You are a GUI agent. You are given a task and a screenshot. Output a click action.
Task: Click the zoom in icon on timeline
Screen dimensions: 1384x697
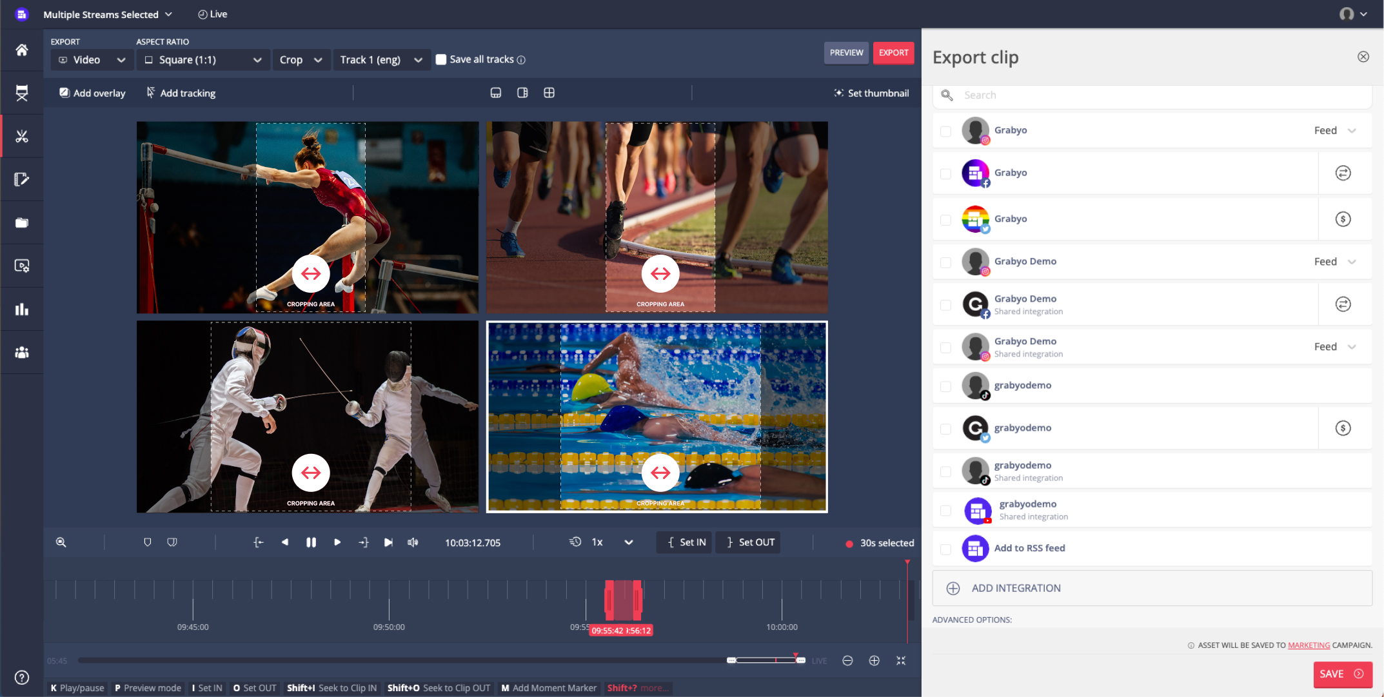(x=874, y=660)
